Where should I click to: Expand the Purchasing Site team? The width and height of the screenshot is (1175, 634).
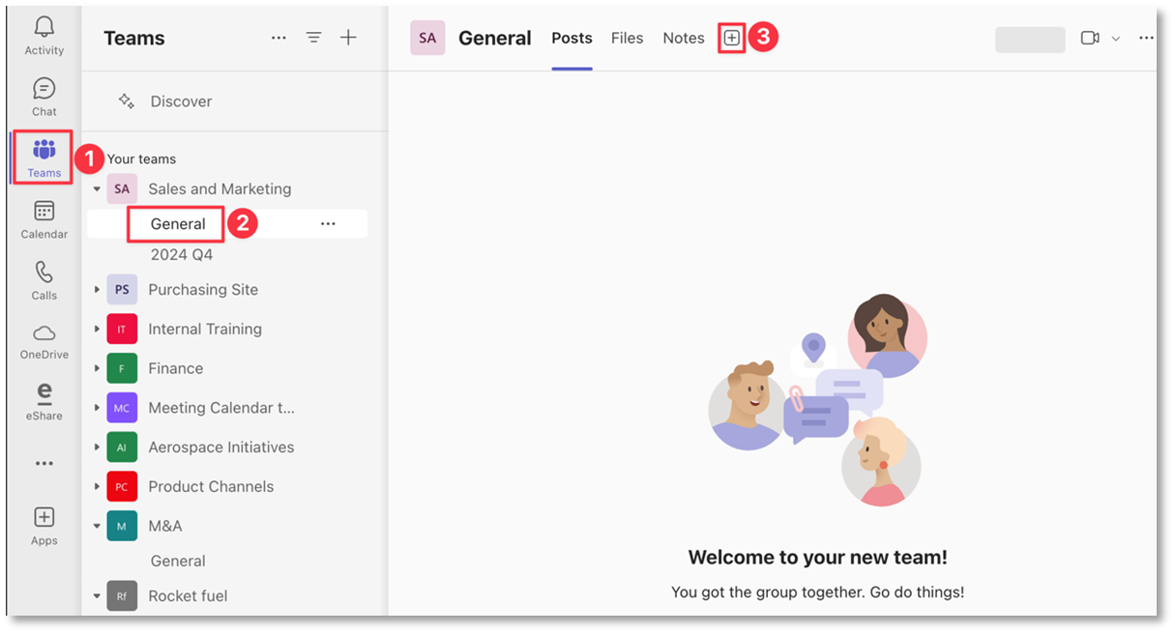tap(97, 289)
